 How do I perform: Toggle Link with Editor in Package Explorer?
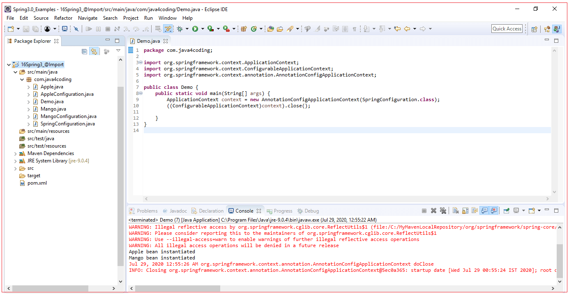[x=94, y=51]
